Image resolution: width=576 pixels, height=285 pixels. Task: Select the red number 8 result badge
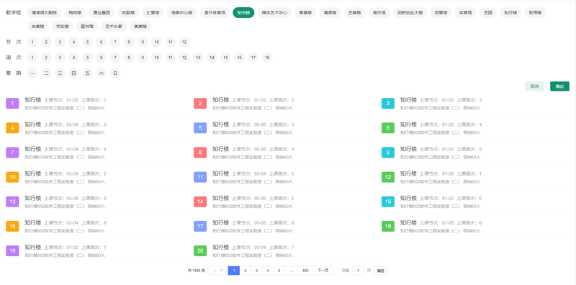(x=200, y=153)
